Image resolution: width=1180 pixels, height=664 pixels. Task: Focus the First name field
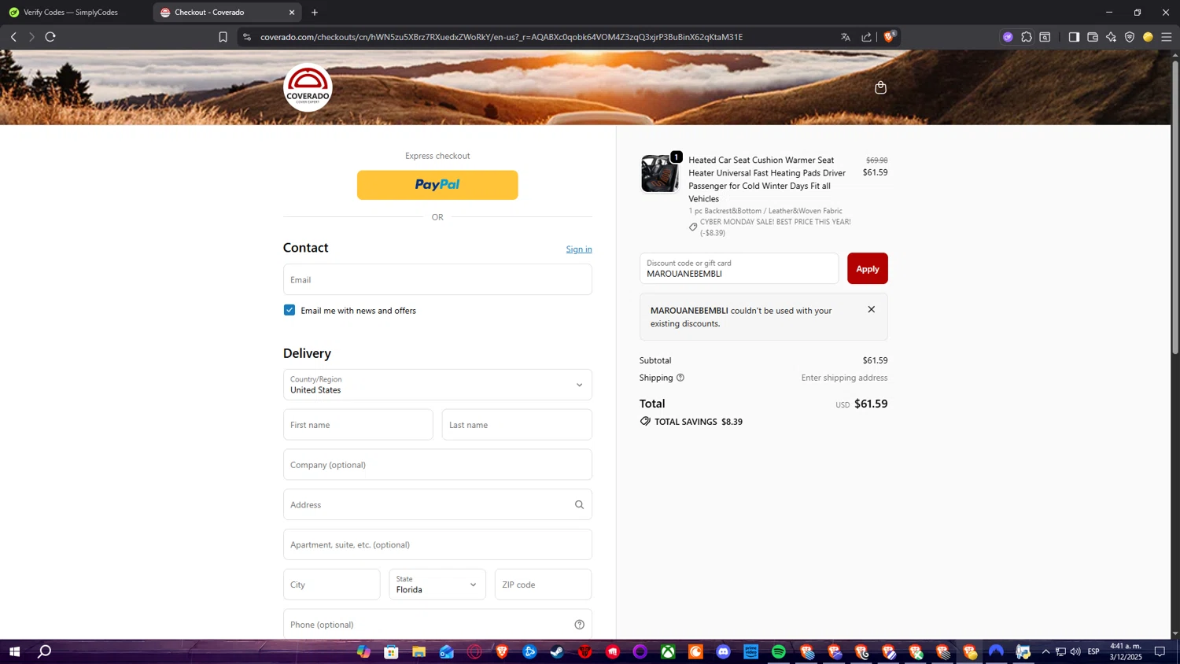[358, 425]
